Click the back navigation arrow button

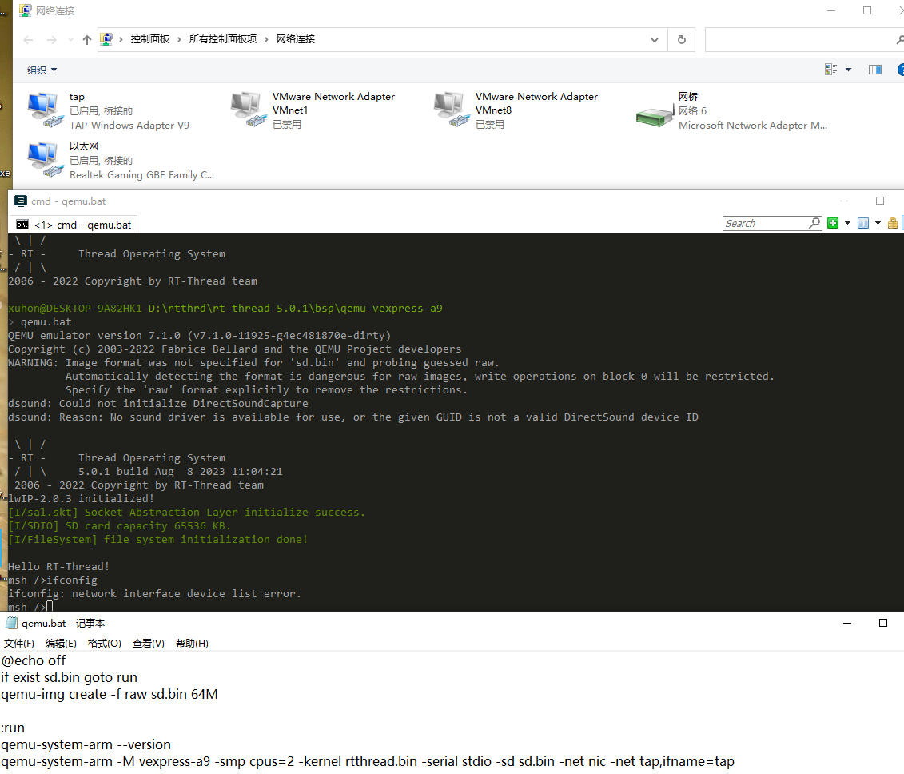[x=28, y=38]
